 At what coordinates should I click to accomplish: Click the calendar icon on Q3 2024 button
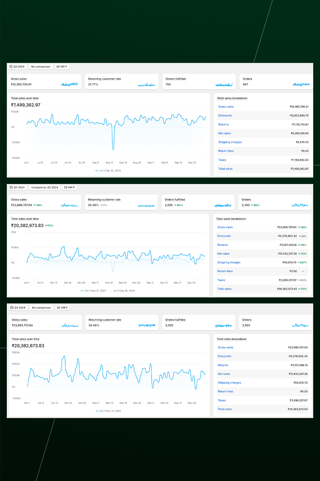click(11, 67)
